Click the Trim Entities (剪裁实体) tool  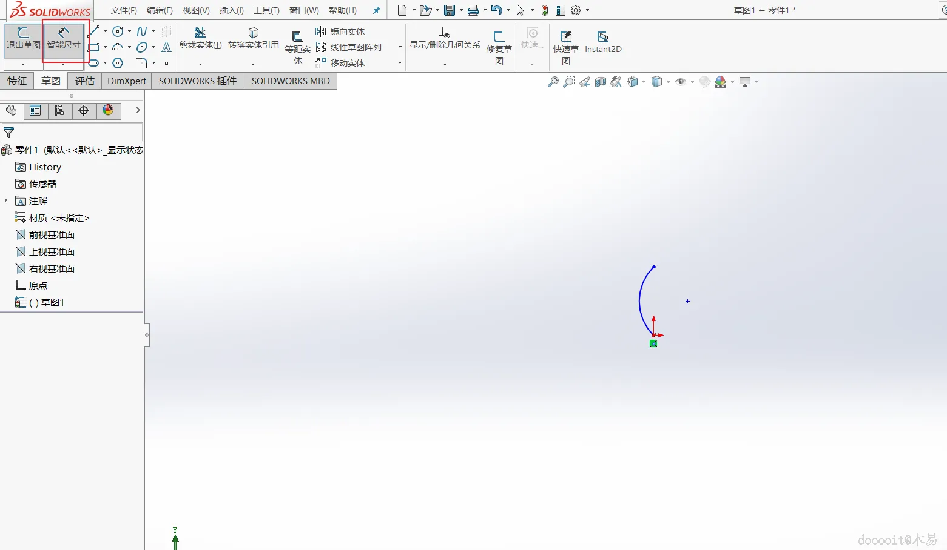200,39
